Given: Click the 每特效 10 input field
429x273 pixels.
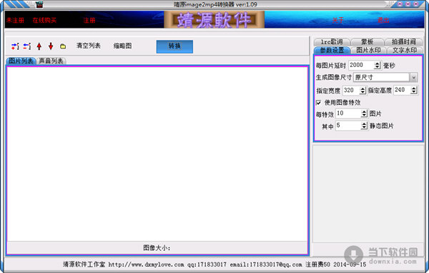Looking at the screenshot, I should pos(348,113).
